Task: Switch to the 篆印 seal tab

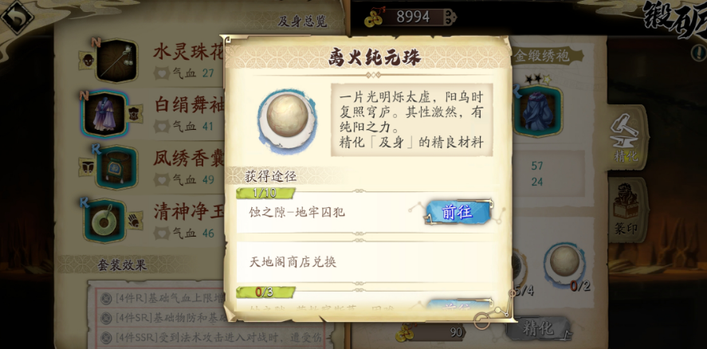Action: click(626, 210)
